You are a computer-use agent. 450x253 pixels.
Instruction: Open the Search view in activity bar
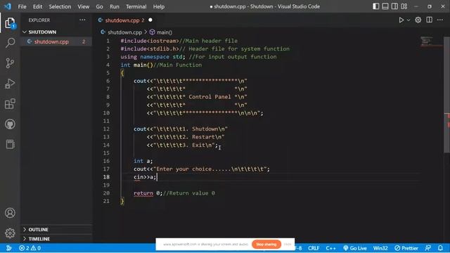[x=10, y=43]
